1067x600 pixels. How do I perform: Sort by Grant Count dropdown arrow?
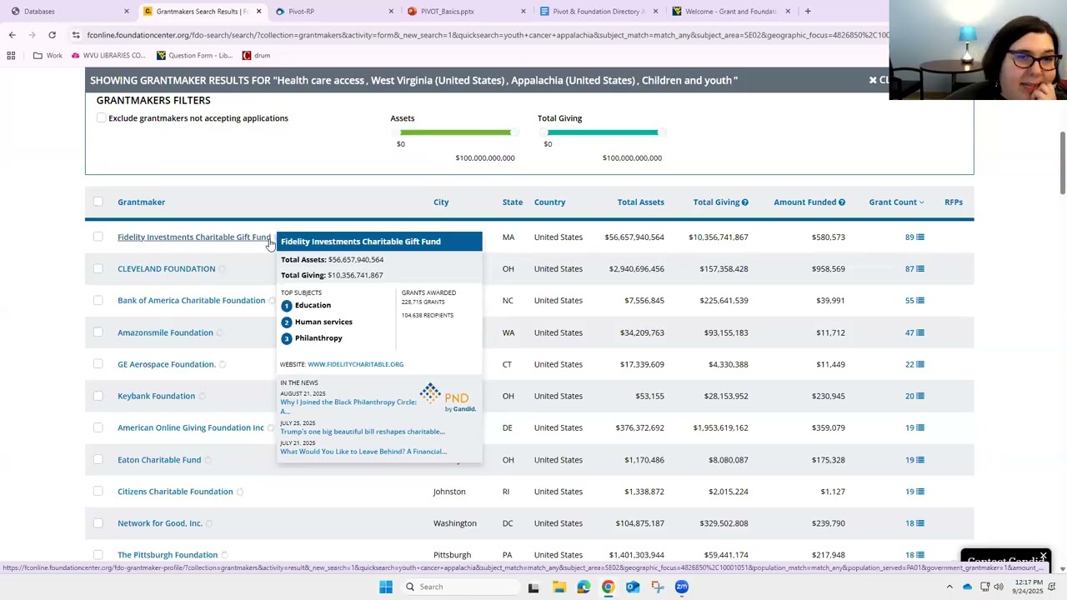(921, 202)
